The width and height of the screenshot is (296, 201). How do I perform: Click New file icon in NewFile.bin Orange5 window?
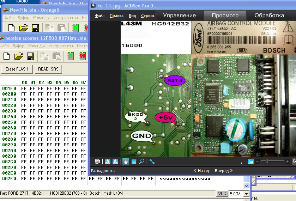coord(11,28)
